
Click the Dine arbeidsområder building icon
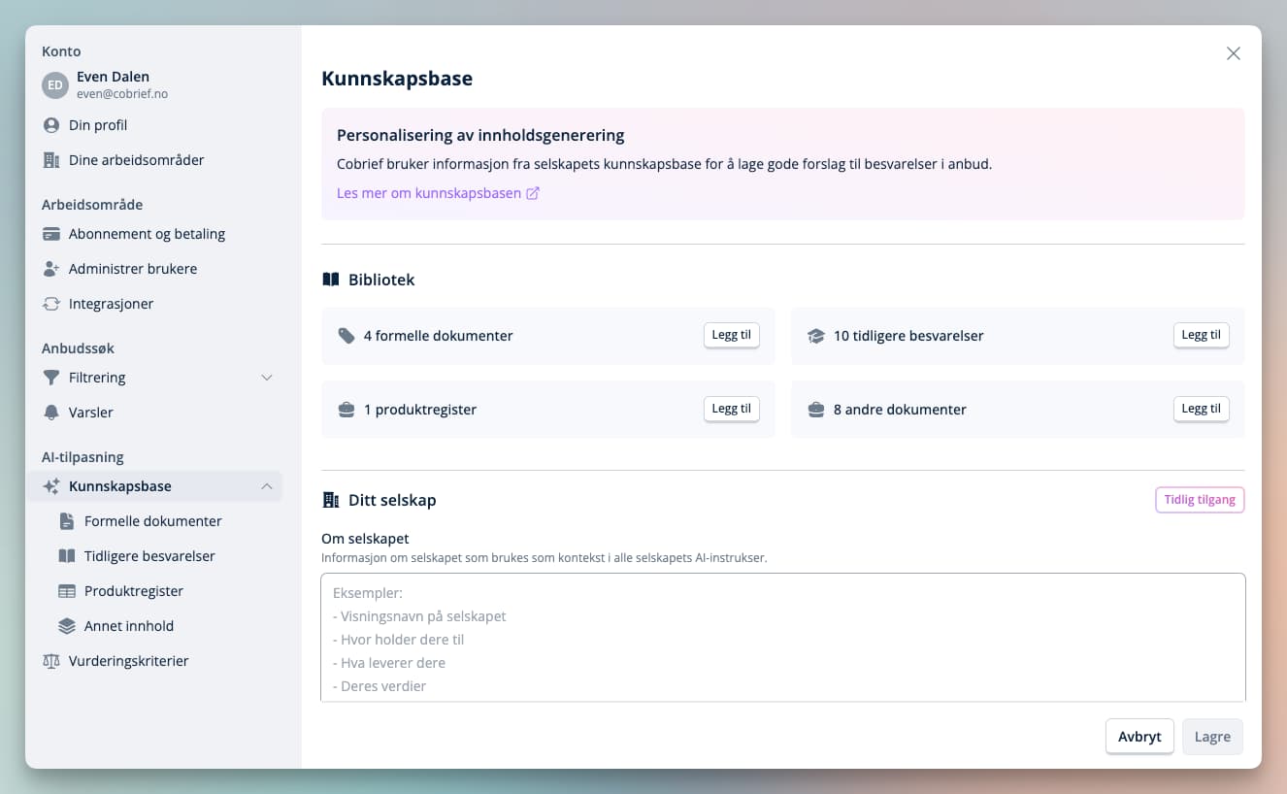[51, 160]
